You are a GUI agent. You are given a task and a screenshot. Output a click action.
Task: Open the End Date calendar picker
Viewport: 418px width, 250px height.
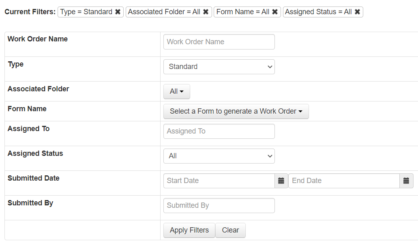(x=406, y=181)
